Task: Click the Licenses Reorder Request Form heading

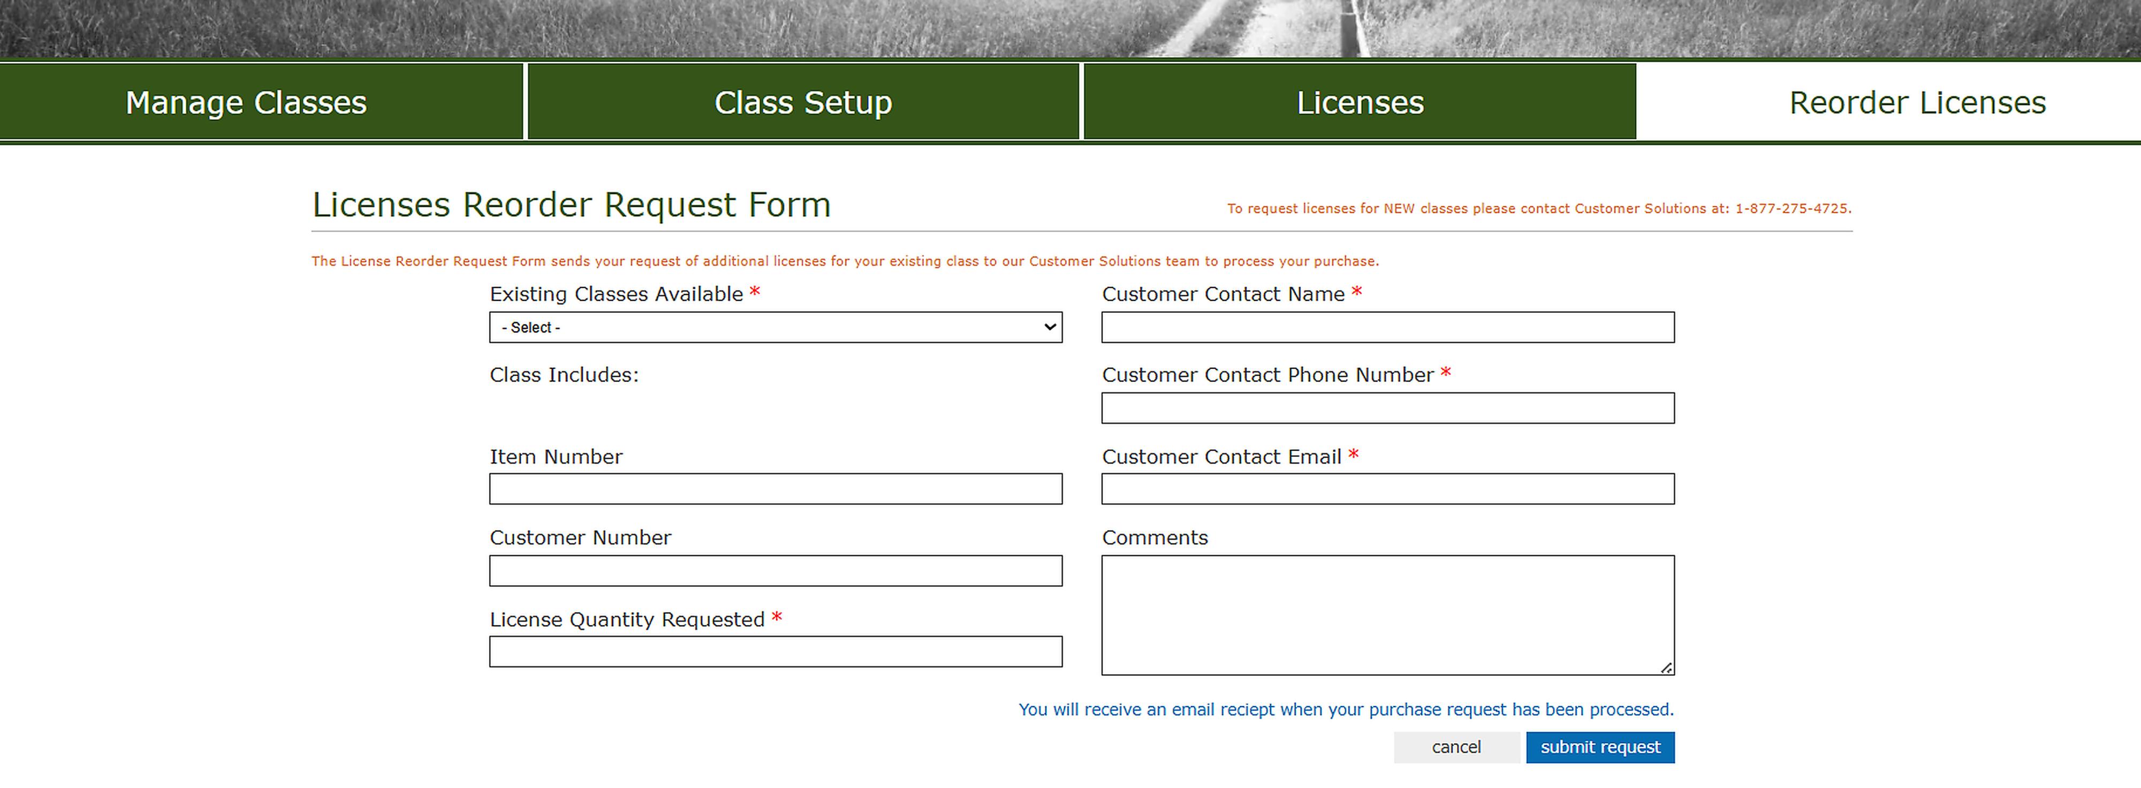Action: [571, 204]
